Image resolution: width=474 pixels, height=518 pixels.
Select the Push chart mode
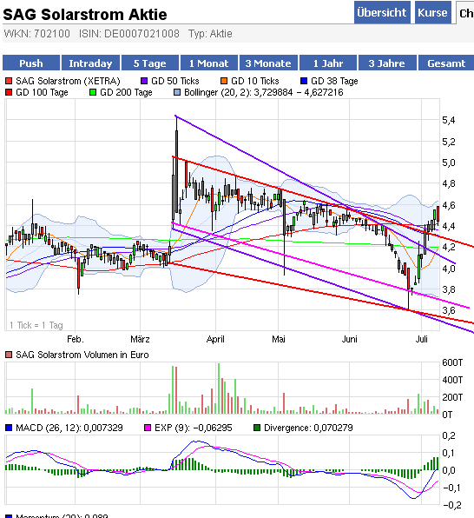(31, 63)
